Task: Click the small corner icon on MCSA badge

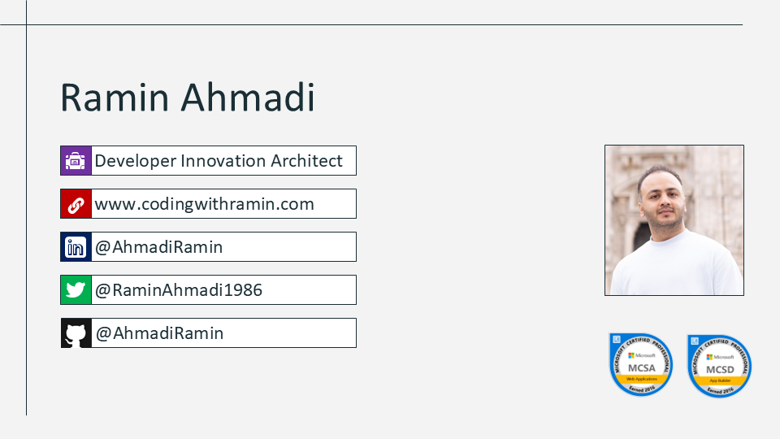Action: (x=615, y=339)
